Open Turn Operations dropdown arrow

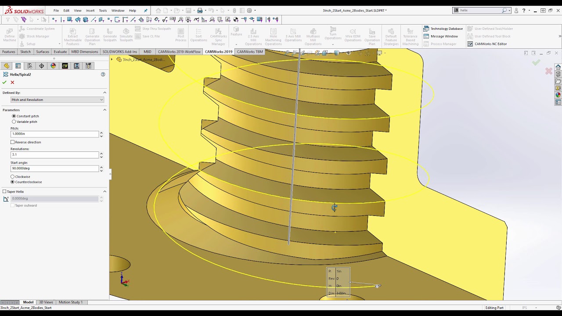coord(333,44)
